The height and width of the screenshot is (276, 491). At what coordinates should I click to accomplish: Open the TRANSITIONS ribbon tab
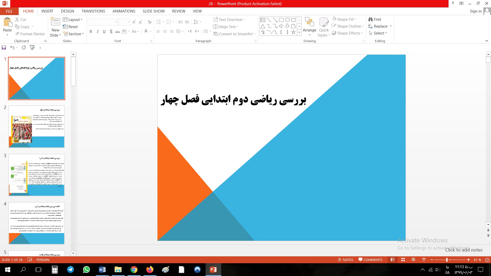(93, 11)
